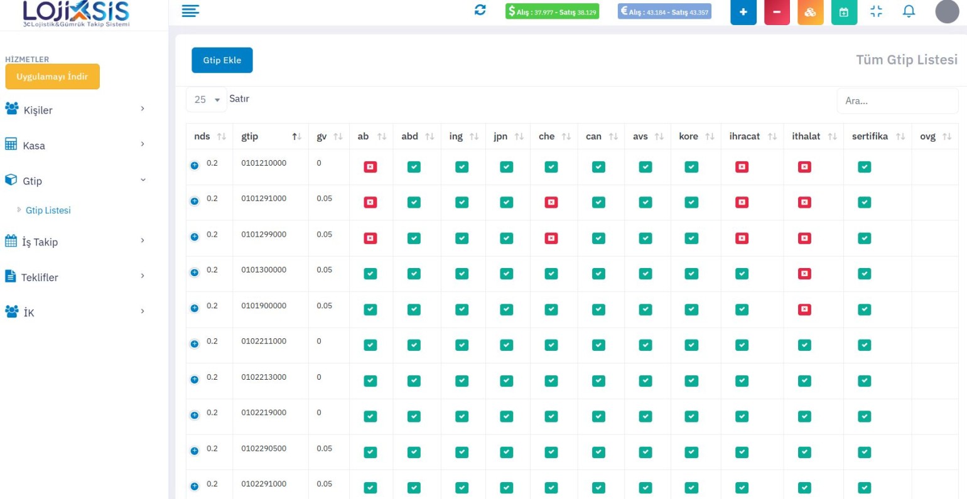
Task: Toggle sertifika checkbox for gtip 0102213000
Action: (x=865, y=380)
